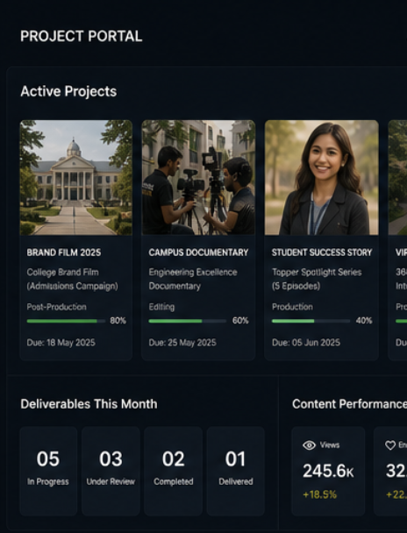Click the Student Success Story 40% progress bar

[x=311, y=321]
